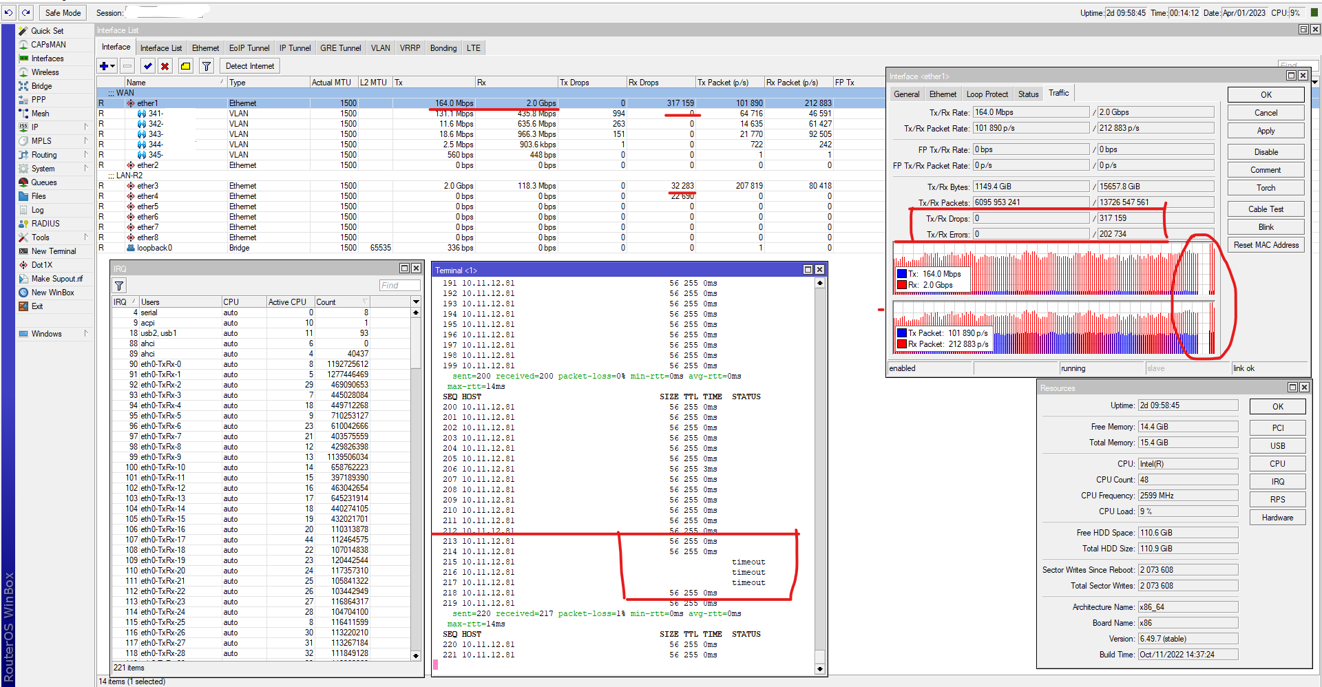Open Quick Set from the sidebar
The height and width of the screenshot is (687, 1322).
(x=47, y=31)
